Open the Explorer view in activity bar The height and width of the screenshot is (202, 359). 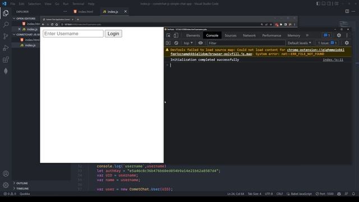(6, 13)
